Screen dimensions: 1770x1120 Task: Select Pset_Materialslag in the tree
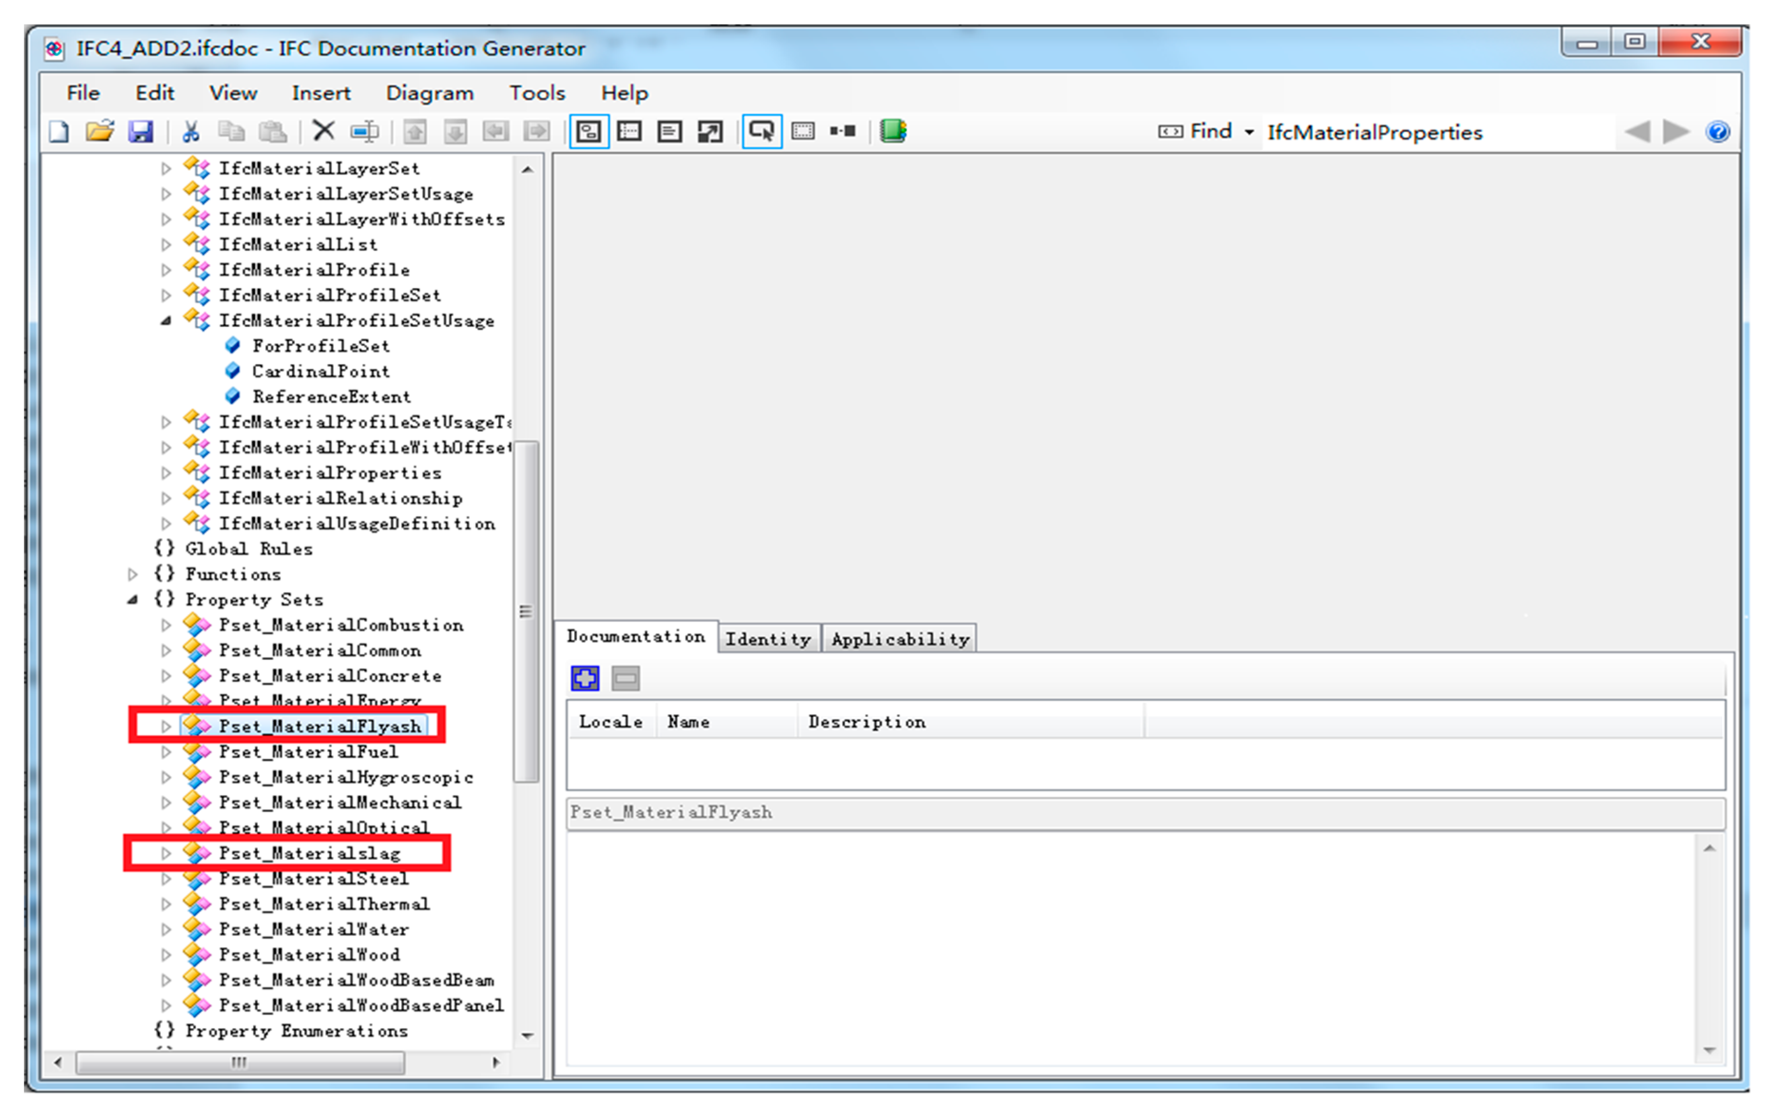click(x=309, y=854)
